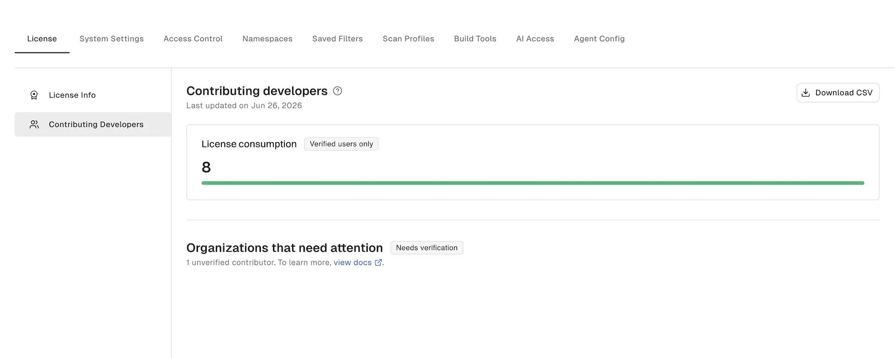Viewport: 895px width, 358px height.
Task: Switch to System Settings tab
Action: click(x=112, y=39)
